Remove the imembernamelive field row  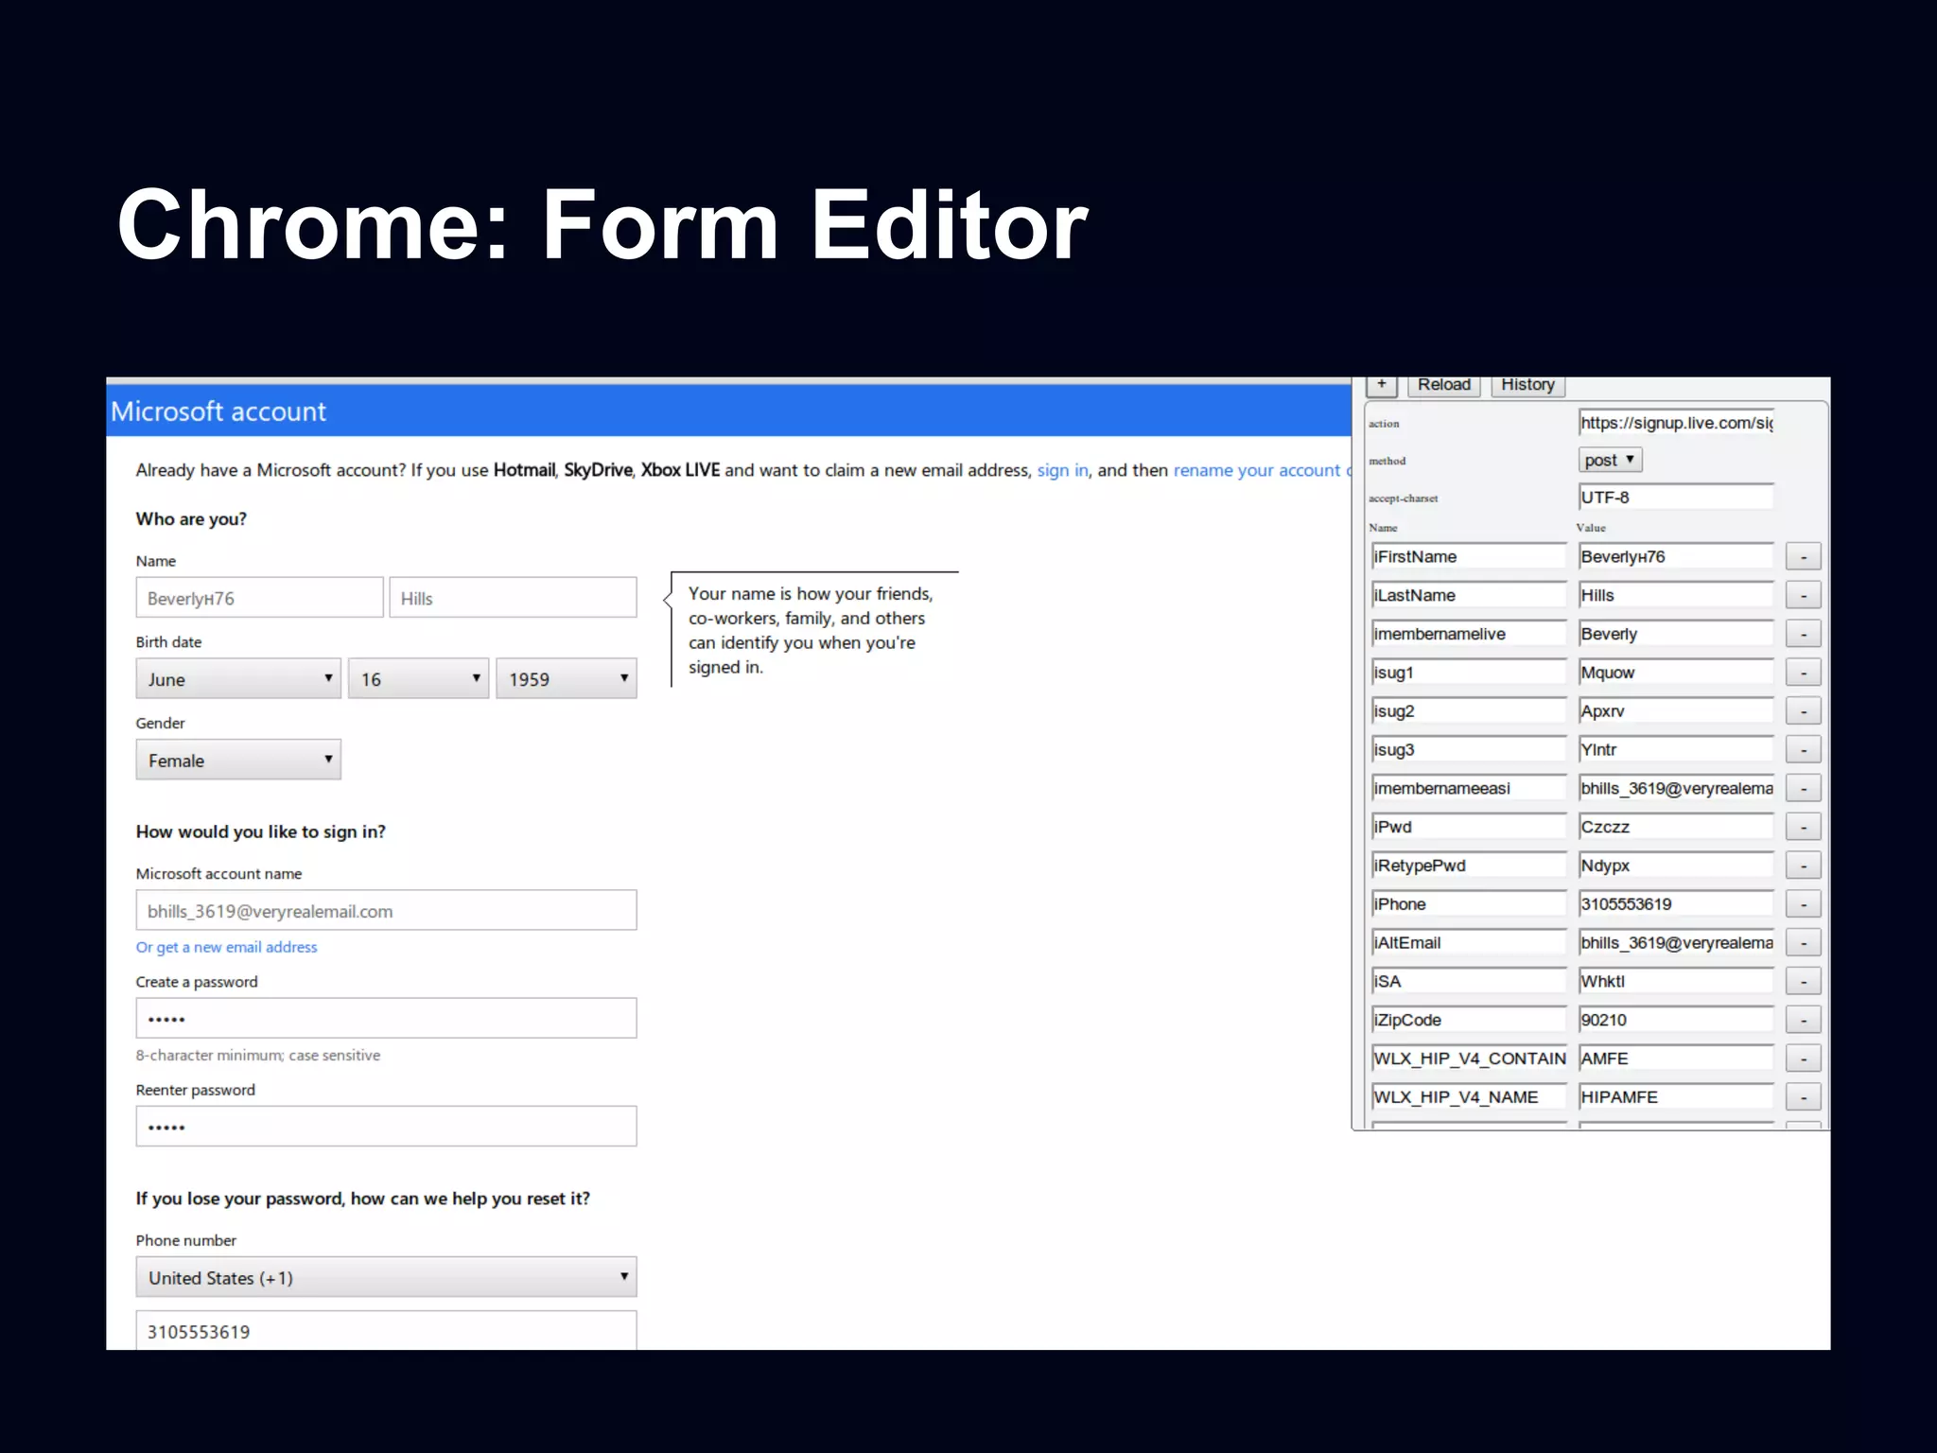tap(1803, 634)
